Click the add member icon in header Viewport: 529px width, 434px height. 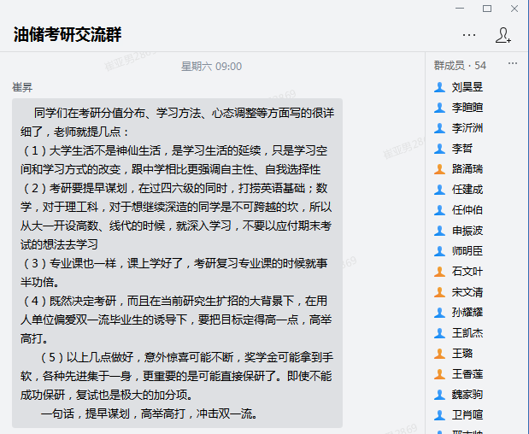coord(503,35)
